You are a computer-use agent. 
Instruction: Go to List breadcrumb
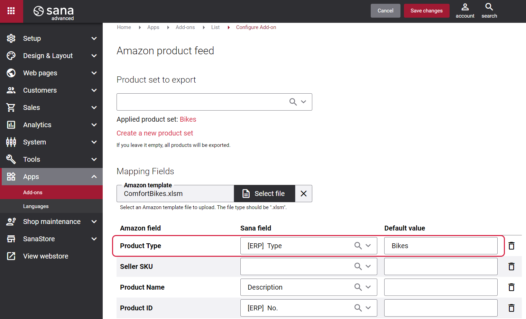(215, 27)
